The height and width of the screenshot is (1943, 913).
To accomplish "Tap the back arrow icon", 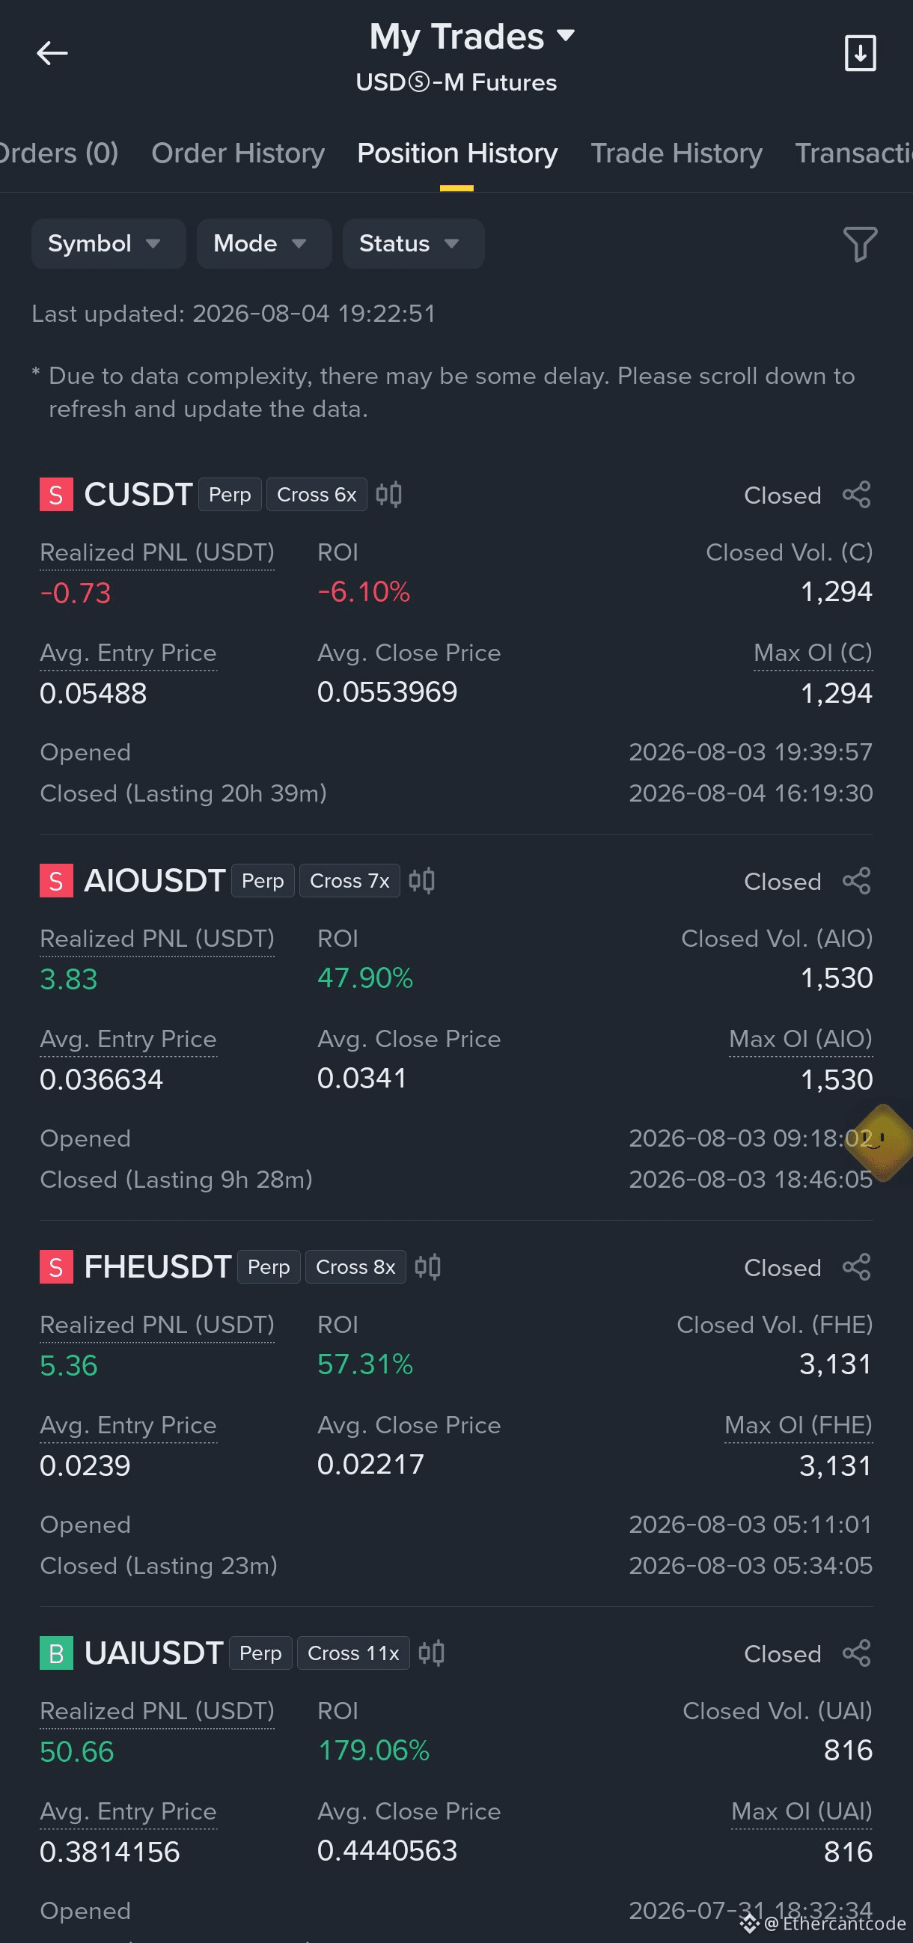I will point(52,54).
